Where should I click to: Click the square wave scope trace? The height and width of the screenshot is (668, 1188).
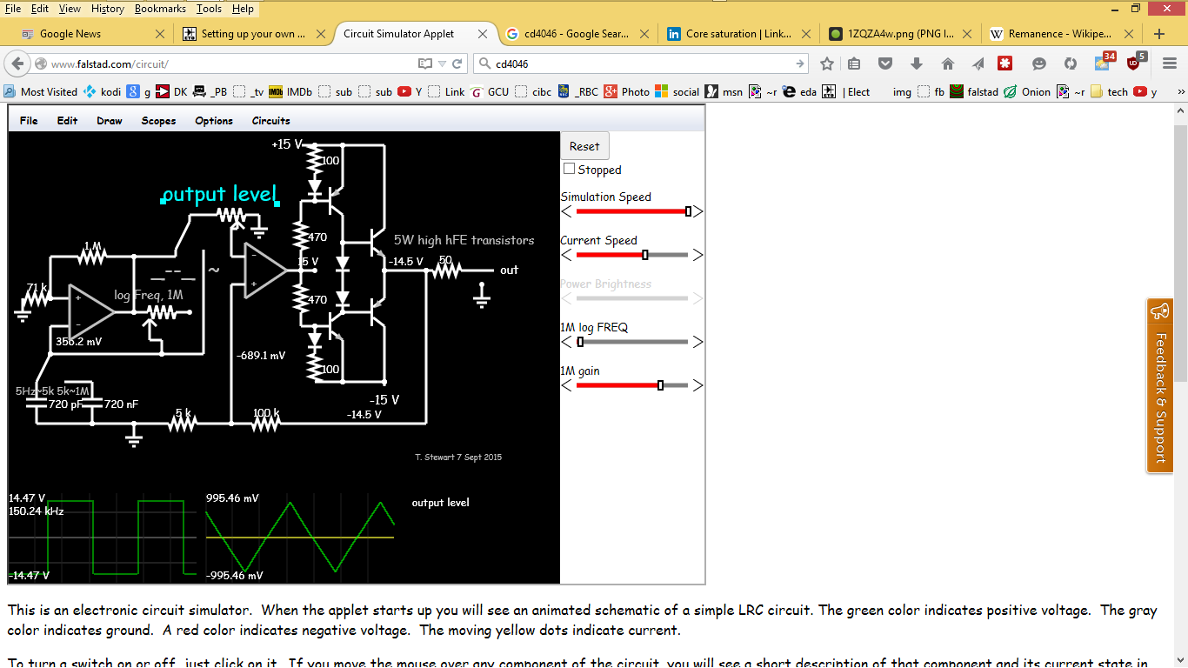[103, 538]
